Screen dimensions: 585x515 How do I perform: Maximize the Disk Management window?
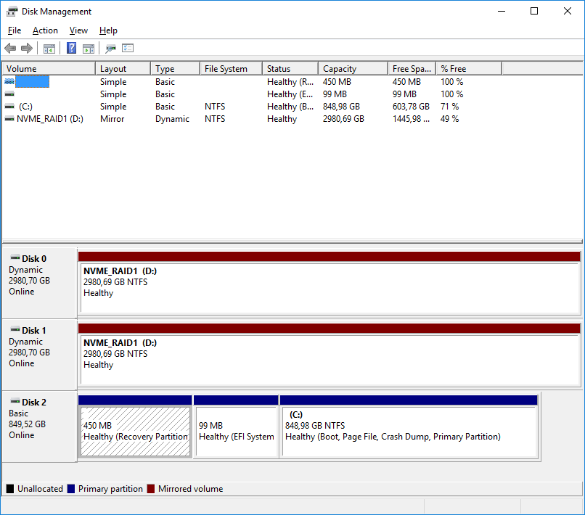click(x=534, y=11)
